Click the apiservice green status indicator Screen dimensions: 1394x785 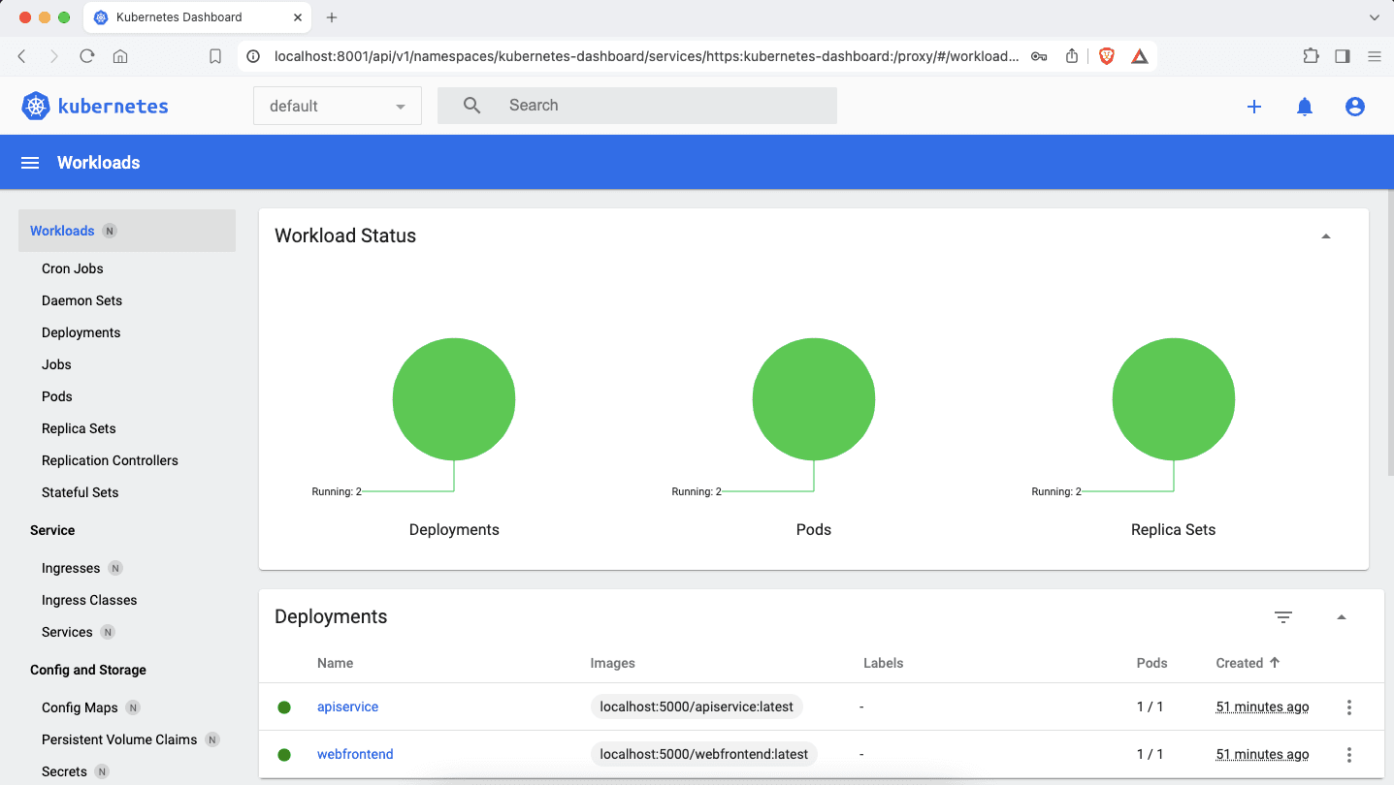[284, 707]
